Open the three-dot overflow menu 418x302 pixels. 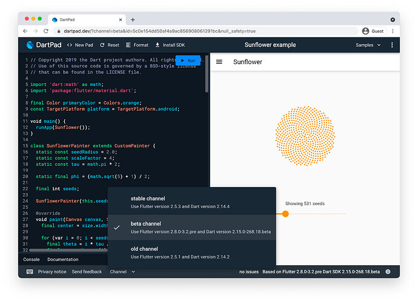392,45
